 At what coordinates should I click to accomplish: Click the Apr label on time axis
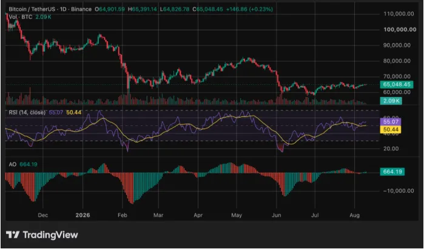[198, 215]
